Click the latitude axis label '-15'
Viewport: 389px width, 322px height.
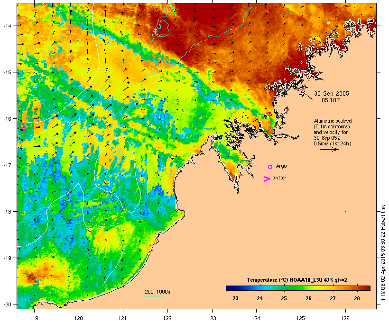(x=7, y=72)
